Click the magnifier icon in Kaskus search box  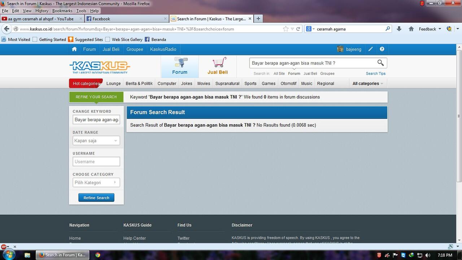(x=380, y=63)
